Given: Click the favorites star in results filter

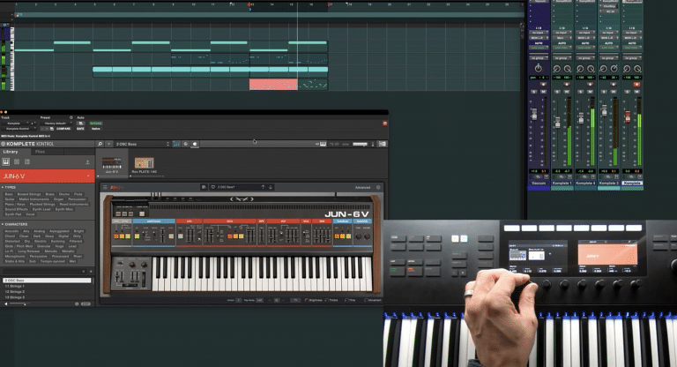Looking at the screenshot, I should point(91,272).
